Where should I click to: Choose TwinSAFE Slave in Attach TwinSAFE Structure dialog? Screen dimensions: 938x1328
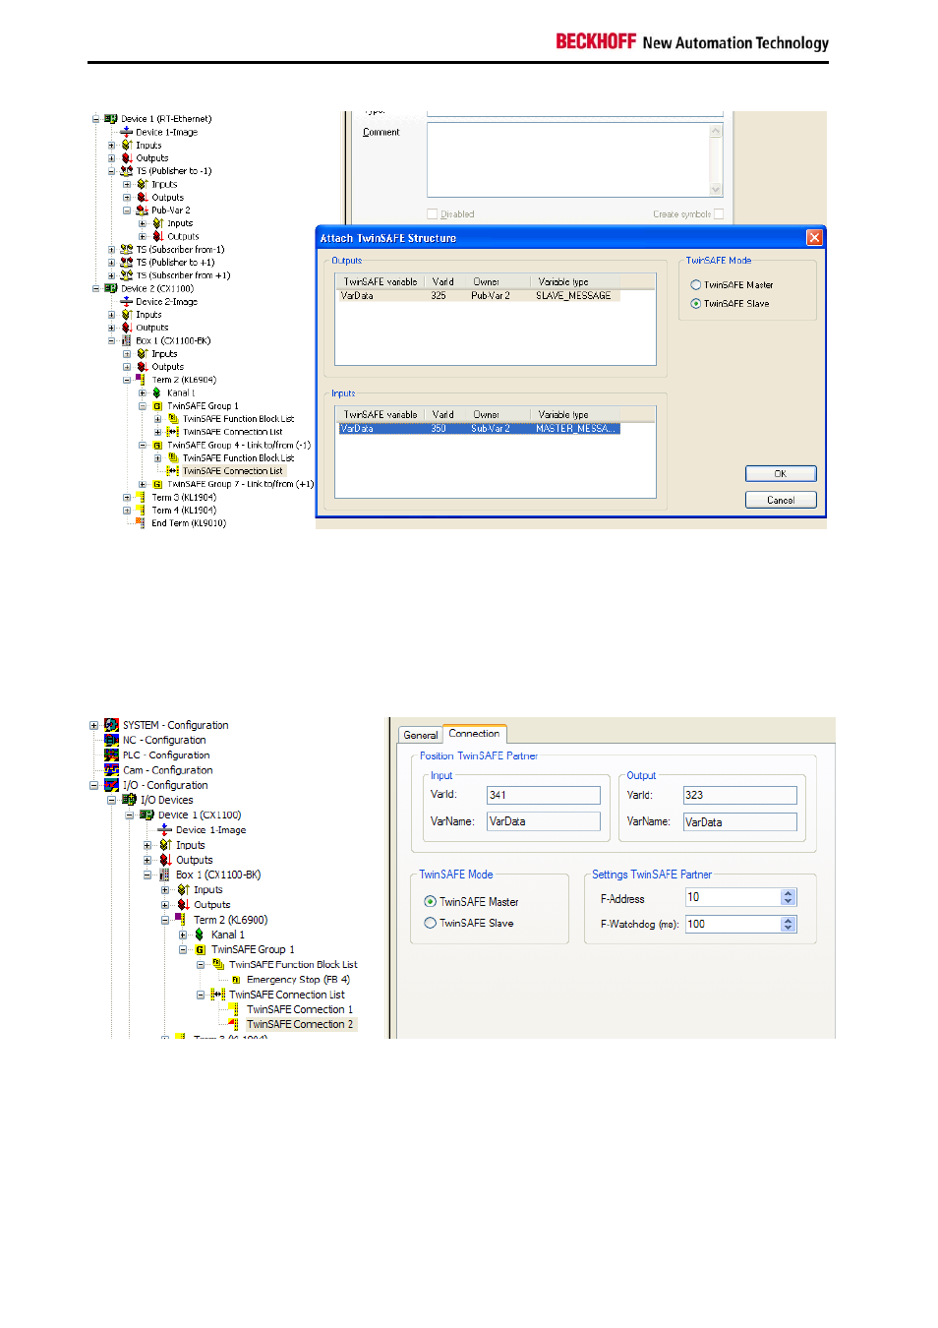pyautogui.click(x=696, y=304)
